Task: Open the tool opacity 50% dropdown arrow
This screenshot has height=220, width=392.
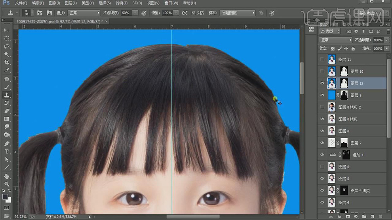Action: point(135,13)
